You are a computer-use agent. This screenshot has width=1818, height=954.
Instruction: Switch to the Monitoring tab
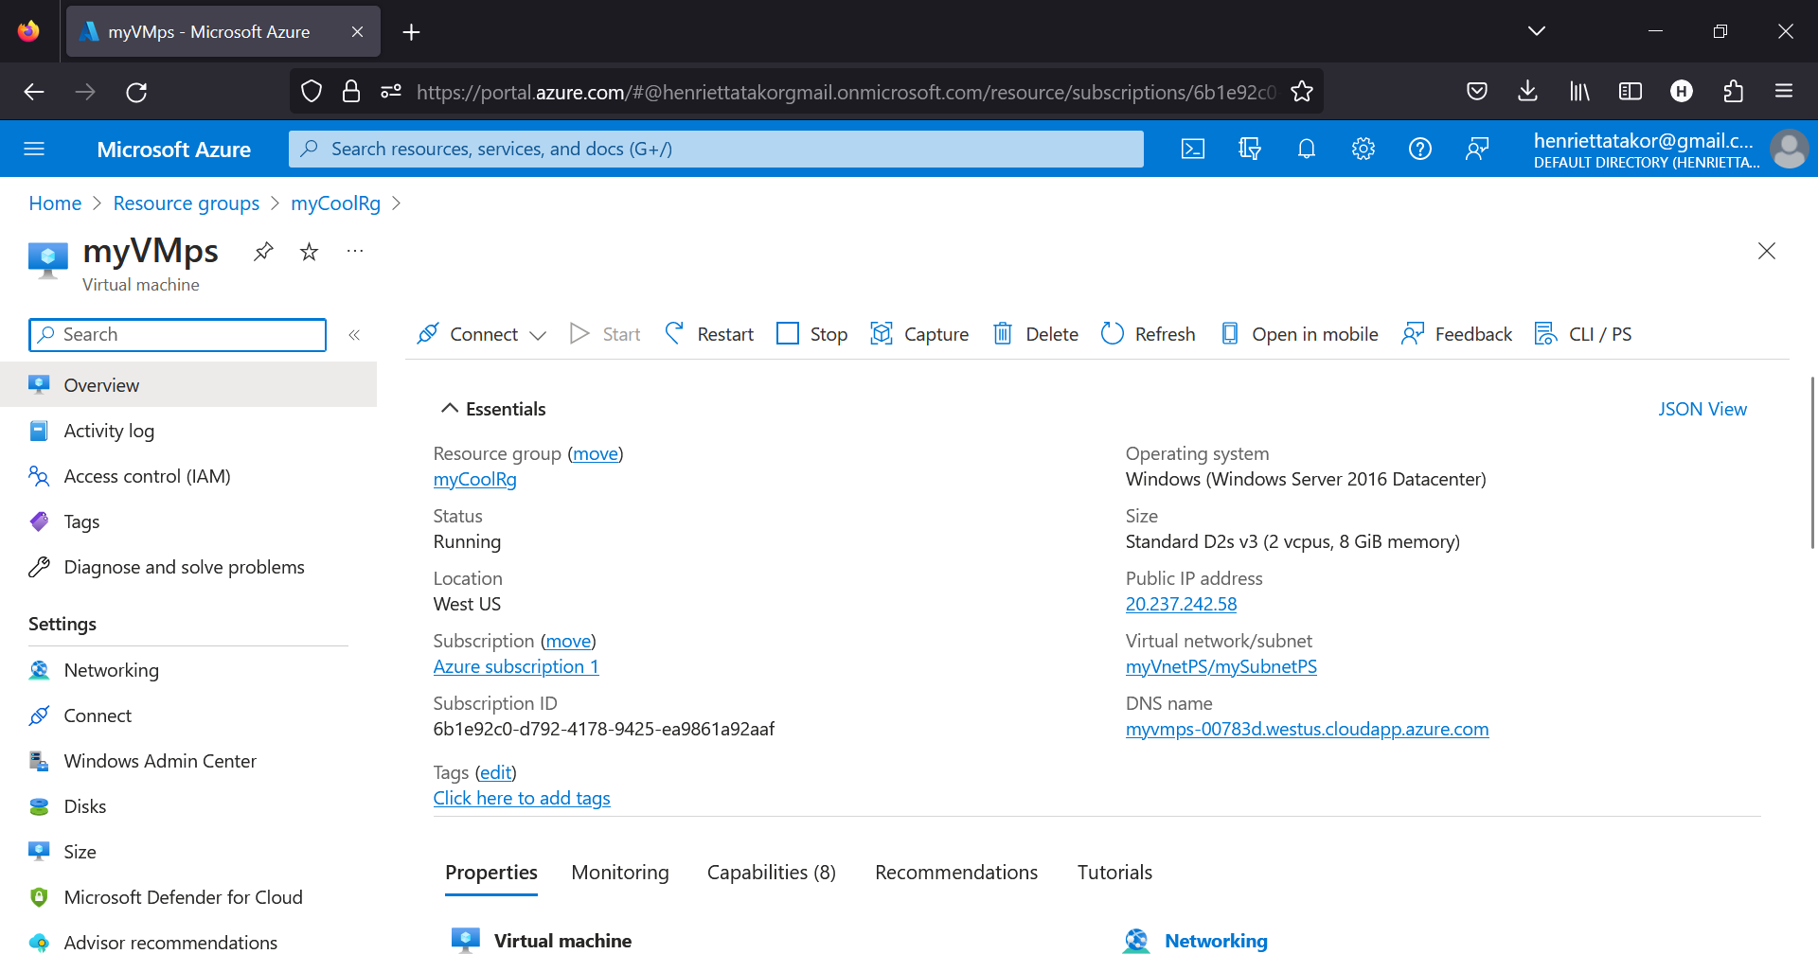pos(620,873)
